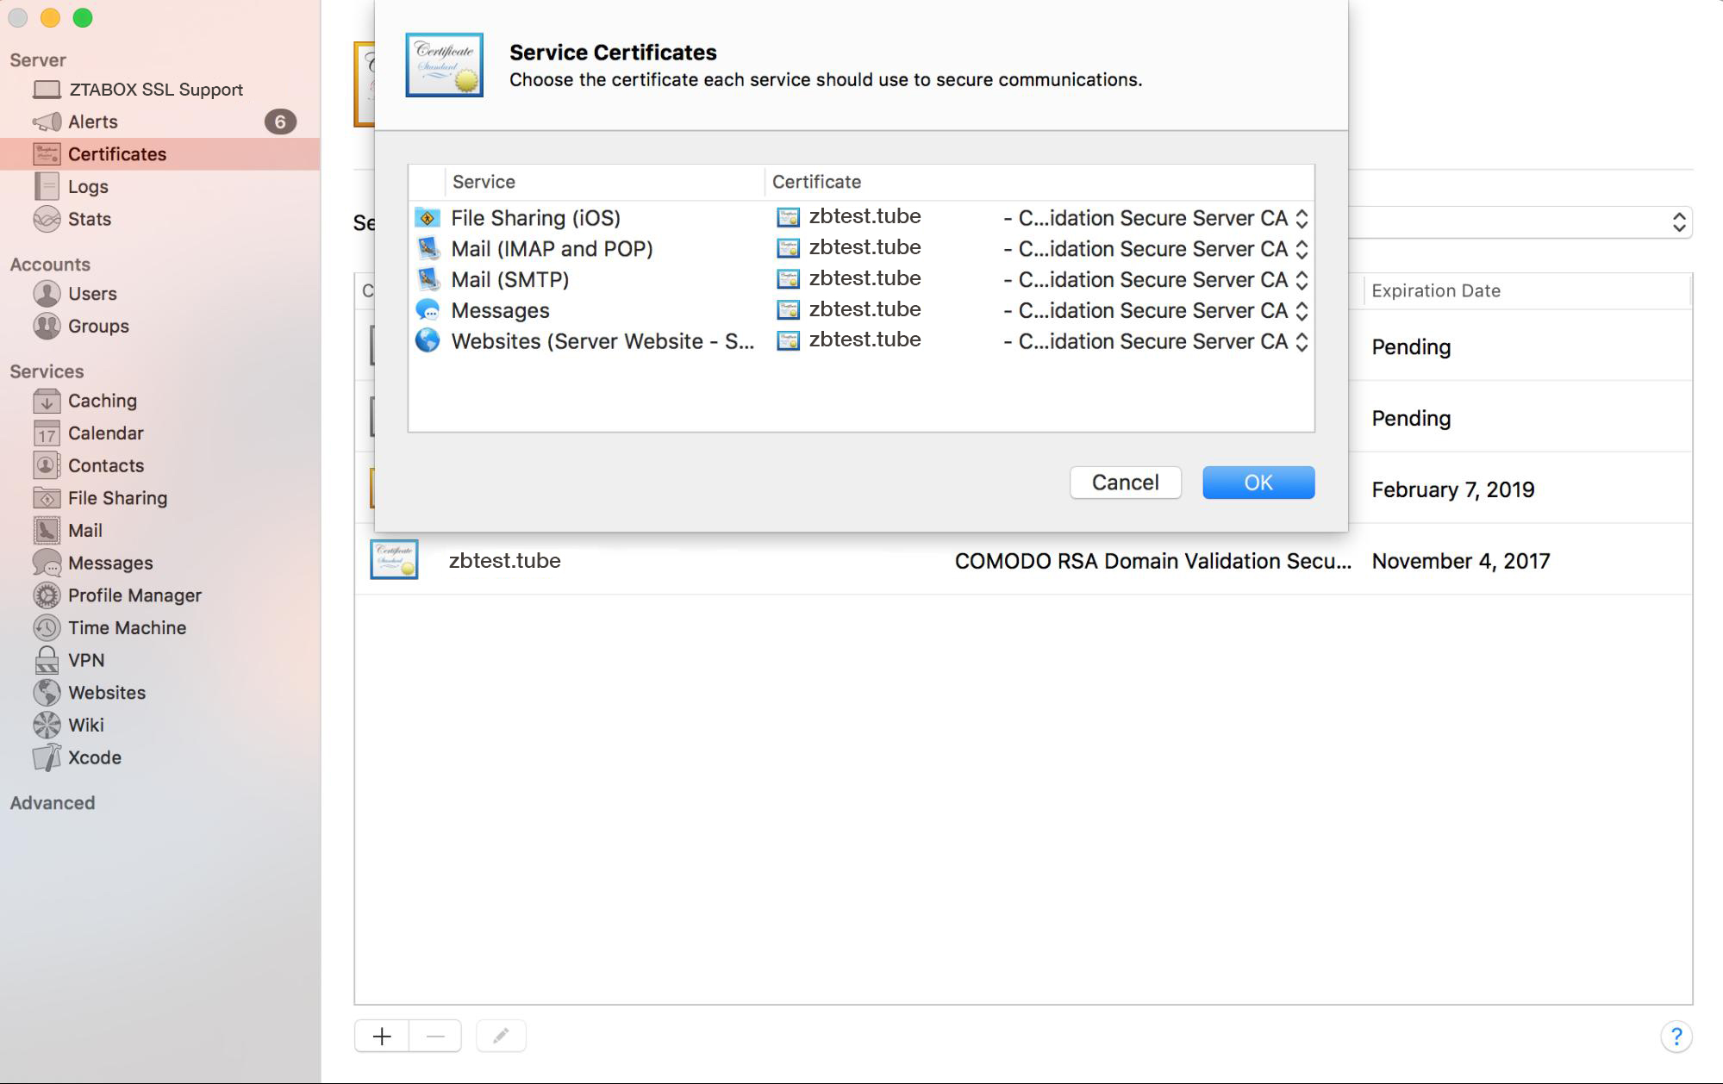
Task: Click the help question mark button
Action: click(x=1676, y=1036)
